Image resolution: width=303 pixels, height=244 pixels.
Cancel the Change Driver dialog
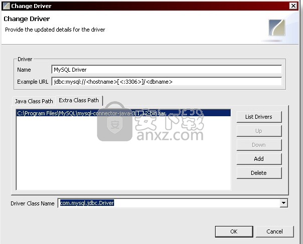point(274,231)
